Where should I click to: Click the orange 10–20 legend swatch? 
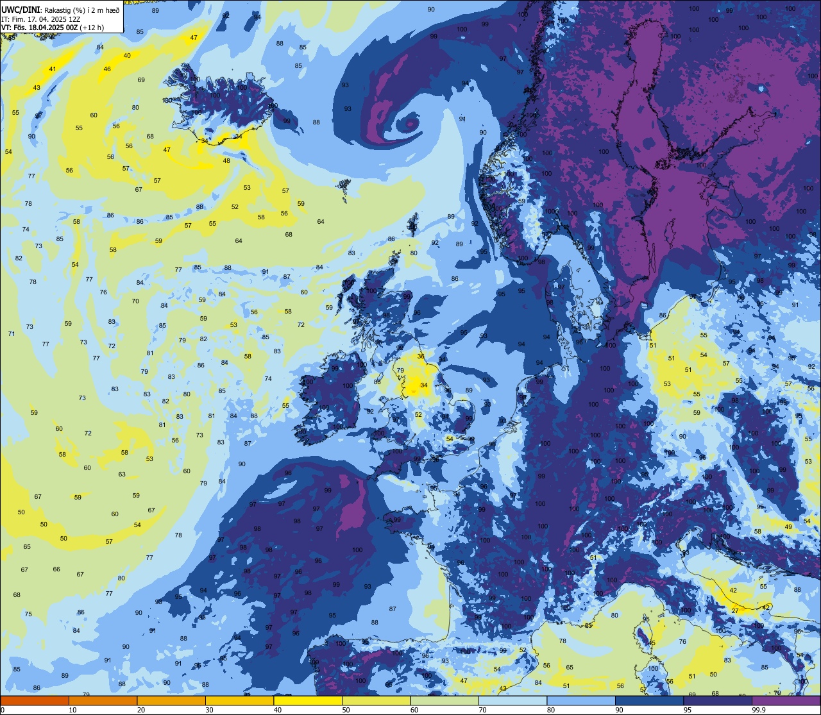(103, 700)
